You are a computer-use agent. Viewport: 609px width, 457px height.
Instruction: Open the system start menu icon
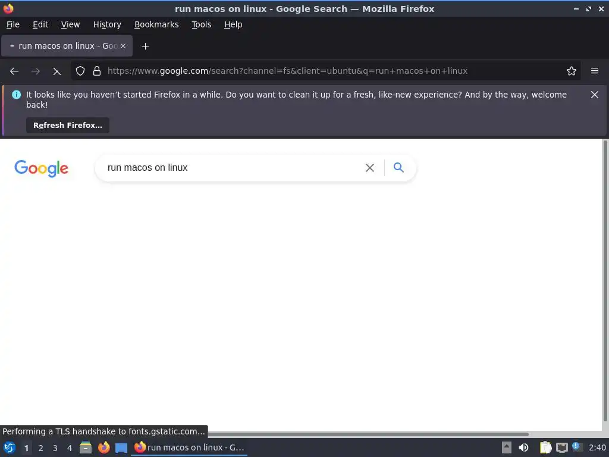tap(10, 447)
